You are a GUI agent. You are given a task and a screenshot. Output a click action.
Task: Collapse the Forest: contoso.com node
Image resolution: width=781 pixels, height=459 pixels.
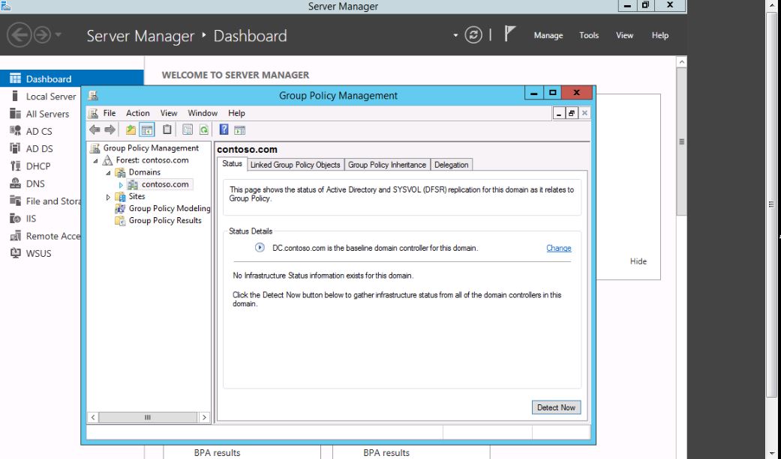(96, 161)
